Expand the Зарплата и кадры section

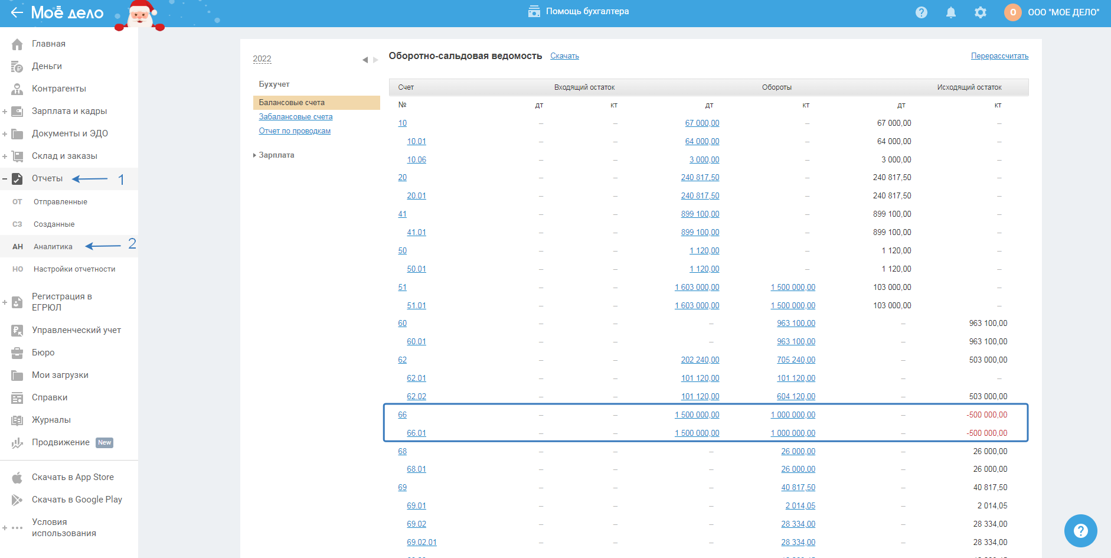[5, 112]
